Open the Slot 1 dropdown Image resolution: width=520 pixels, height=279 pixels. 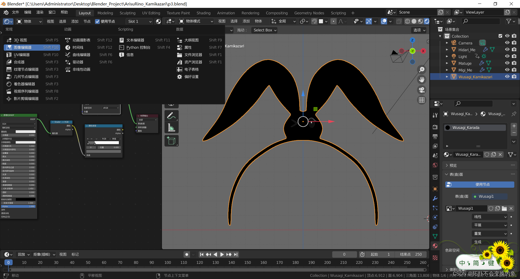click(x=139, y=21)
